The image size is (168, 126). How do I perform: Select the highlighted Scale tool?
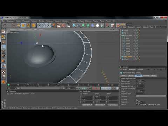click(23, 25)
